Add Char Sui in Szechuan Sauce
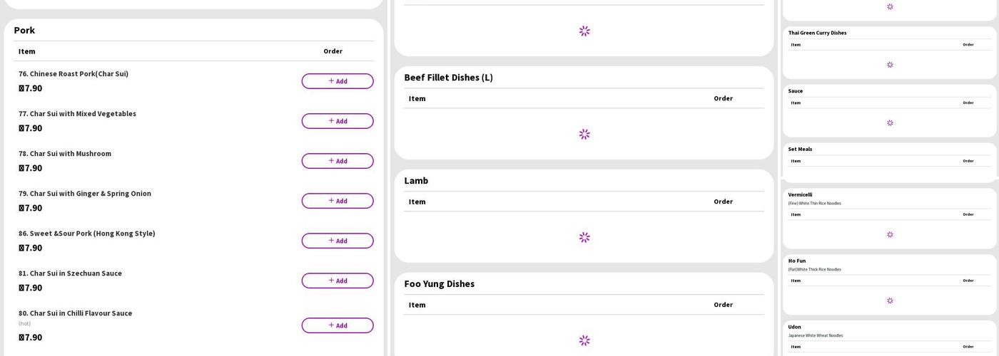Screen dimensions: 999x356 tap(337, 281)
